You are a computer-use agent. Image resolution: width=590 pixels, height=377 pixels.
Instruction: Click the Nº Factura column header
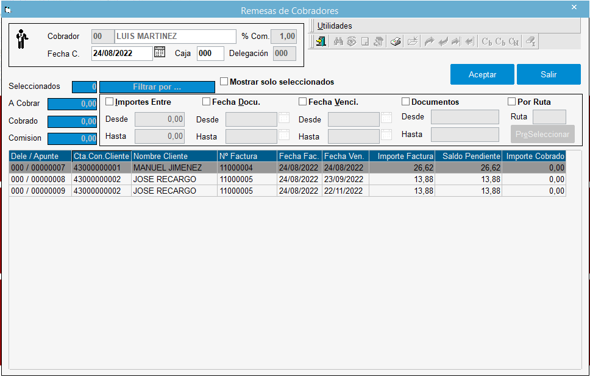tap(247, 156)
